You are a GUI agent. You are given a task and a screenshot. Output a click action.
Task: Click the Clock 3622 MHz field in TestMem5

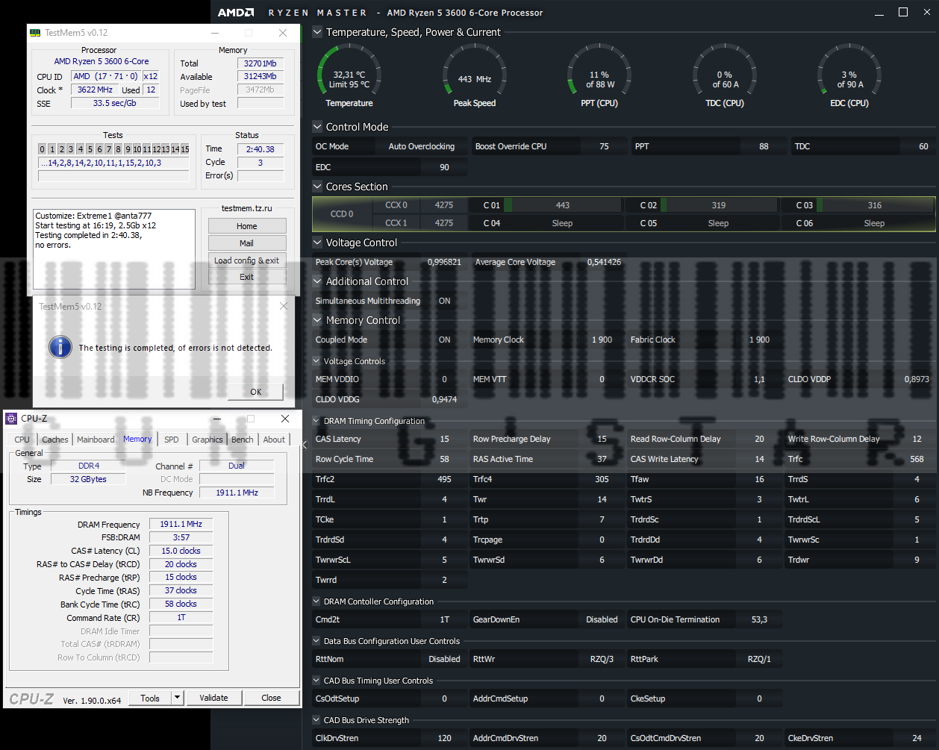[x=95, y=90]
